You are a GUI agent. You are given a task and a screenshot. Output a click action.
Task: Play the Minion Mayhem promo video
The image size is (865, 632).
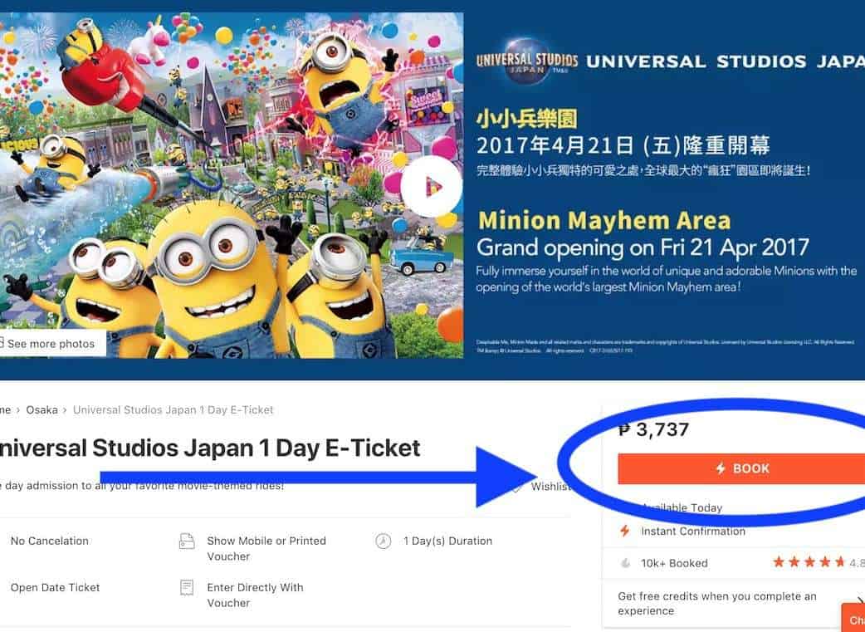click(432, 187)
